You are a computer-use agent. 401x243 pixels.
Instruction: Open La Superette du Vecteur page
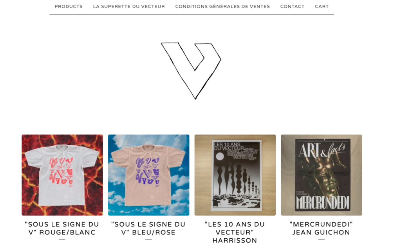129,7
